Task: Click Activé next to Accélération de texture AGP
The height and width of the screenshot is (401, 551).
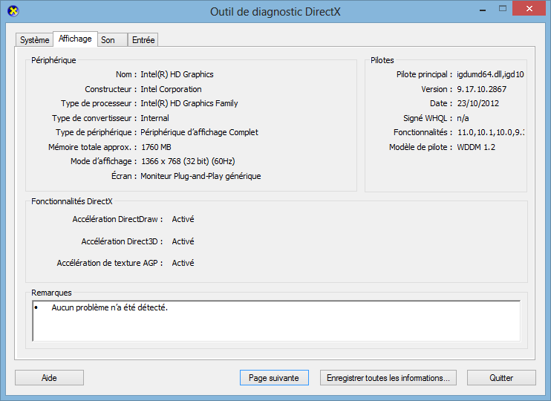Action: (183, 263)
